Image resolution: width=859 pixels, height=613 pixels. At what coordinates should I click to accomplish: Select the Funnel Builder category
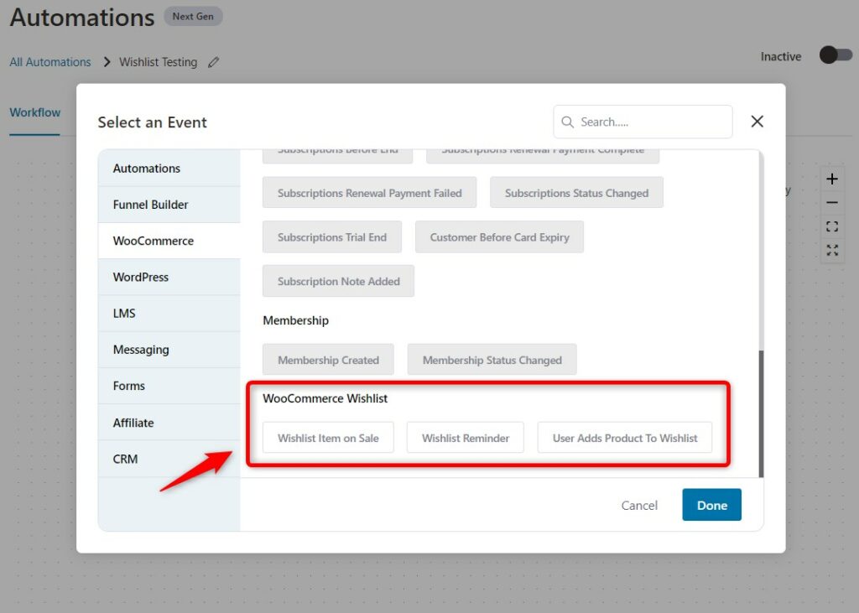[169, 205]
